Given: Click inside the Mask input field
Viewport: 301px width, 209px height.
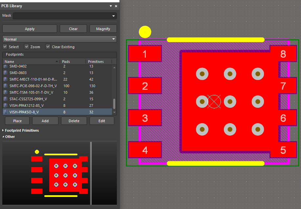Looking at the screenshot, I should (62, 16).
